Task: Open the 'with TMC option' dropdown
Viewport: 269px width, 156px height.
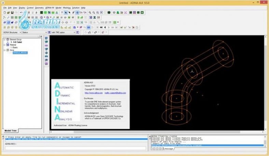Action: [63, 32]
